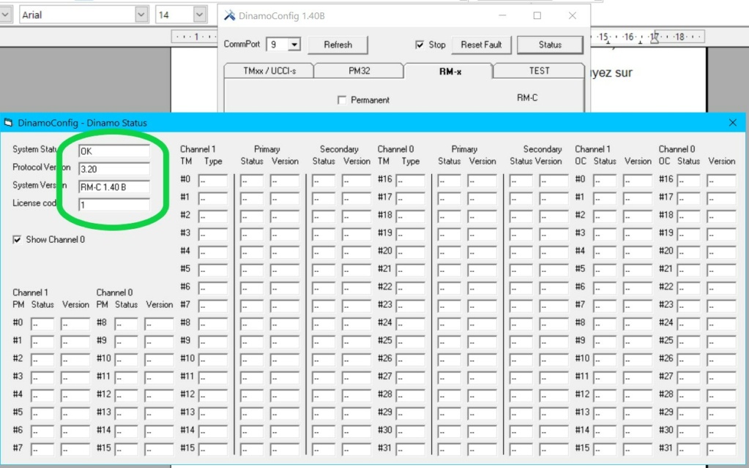Expand the Arial font name dropdown

pos(141,15)
